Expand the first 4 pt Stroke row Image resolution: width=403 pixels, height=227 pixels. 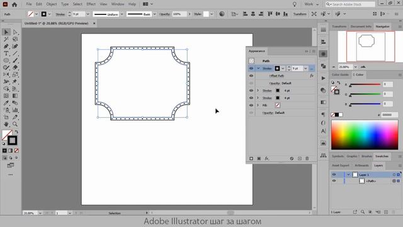[x=258, y=91]
